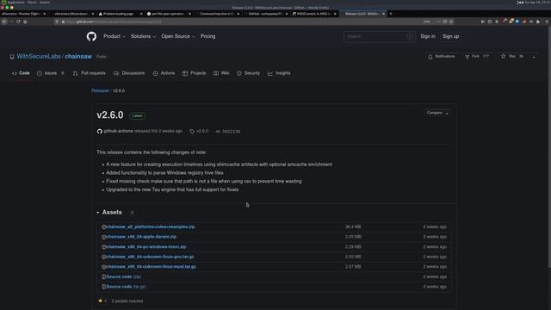Image resolution: width=551 pixels, height=310 pixels.
Task: Switch to the MSGConvert browser tab
Action: (313, 14)
